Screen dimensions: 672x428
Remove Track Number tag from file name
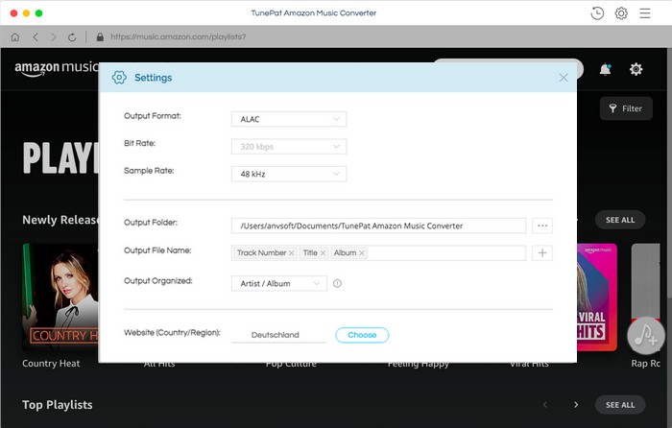pyautogui.click(x=292, y=253)
